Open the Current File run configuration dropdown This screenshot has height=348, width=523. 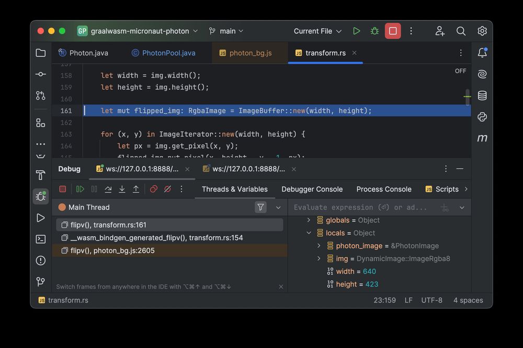(x=317, y=31)
